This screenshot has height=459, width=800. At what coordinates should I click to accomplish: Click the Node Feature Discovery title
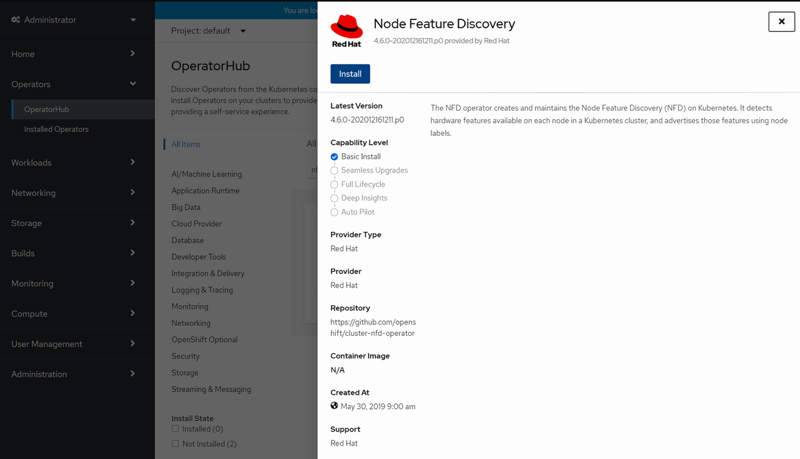(x=444, y=23)
